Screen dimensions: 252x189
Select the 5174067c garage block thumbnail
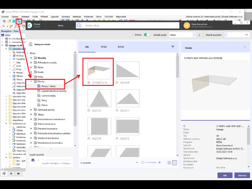tap(99, 70)
